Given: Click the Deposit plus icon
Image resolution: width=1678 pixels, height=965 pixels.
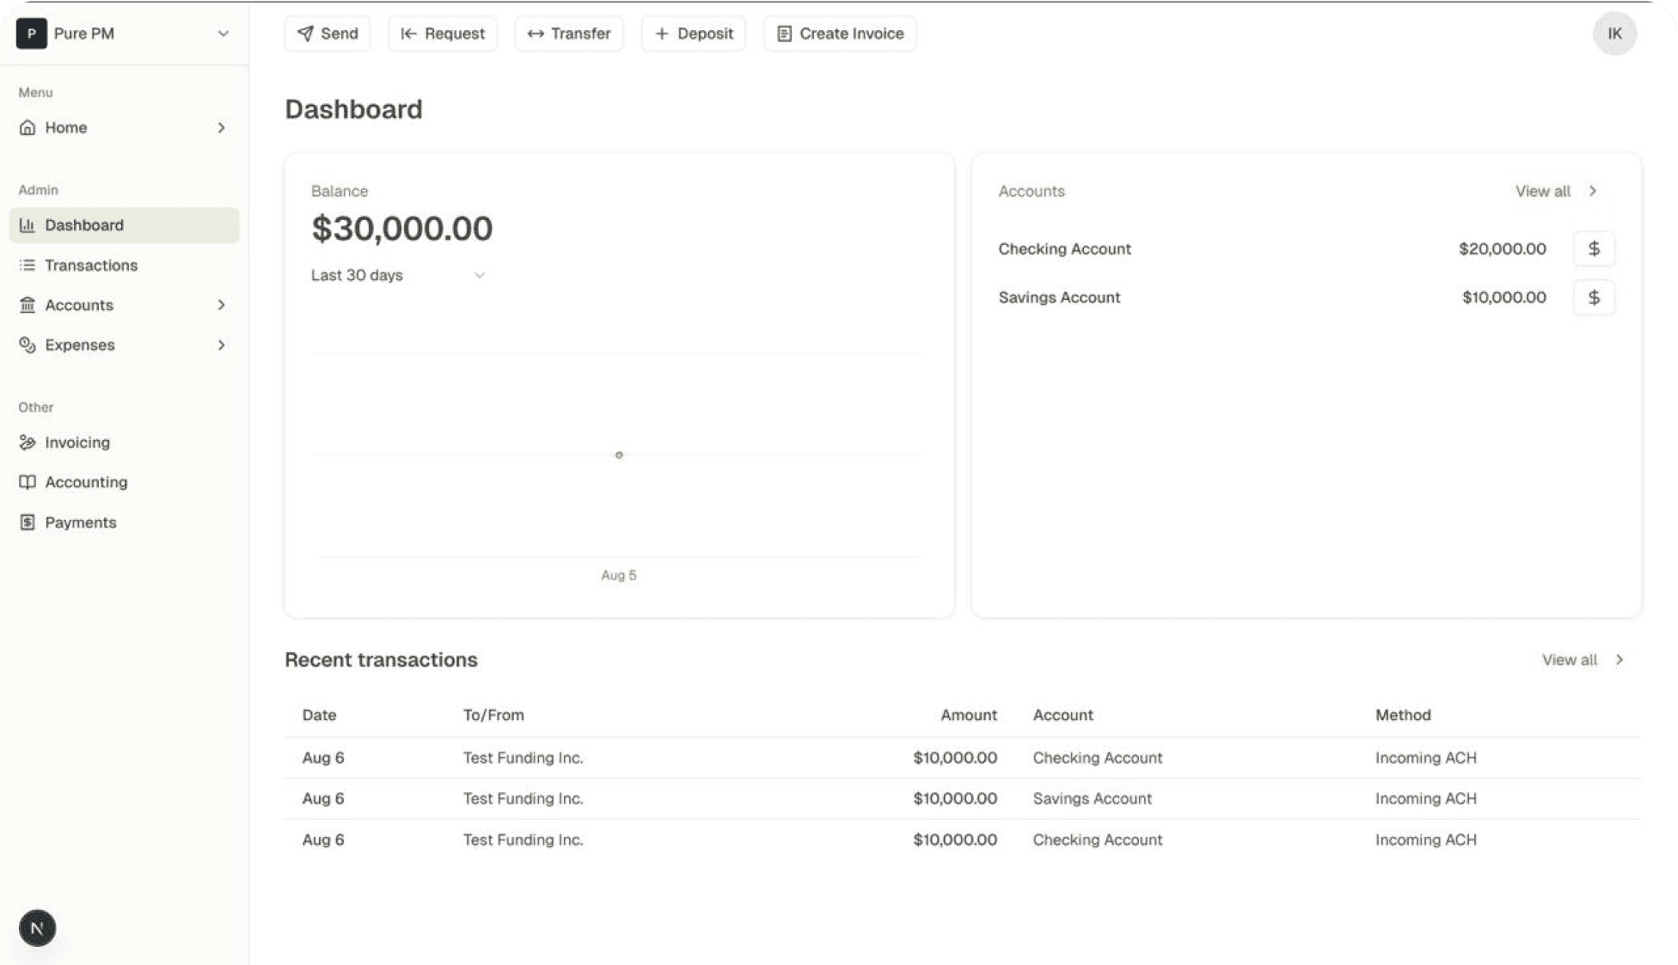Looking at the screenshot, I should (662, 34).
